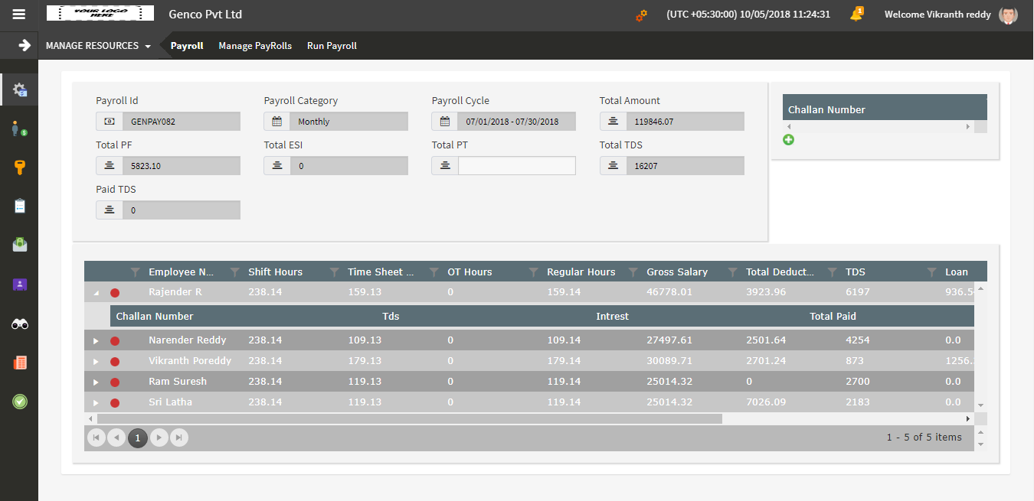Expand the Ram Suresh row
Screen dimensions: 1034x501
click(96, 382)
